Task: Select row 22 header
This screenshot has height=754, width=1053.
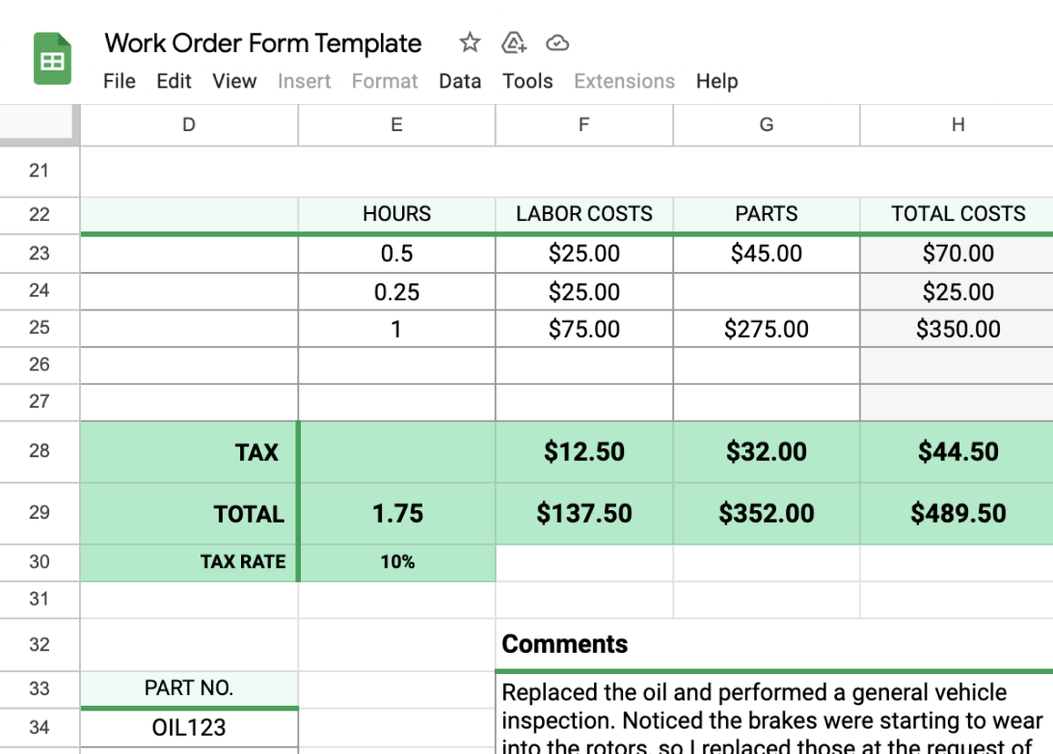Action: click(40, 215)
